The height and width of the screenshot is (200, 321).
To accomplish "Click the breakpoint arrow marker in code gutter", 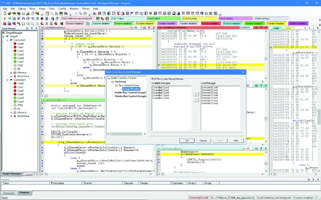I will (x=42, y=39).
